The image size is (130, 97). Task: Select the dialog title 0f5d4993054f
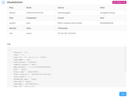[x=15, y=2]
